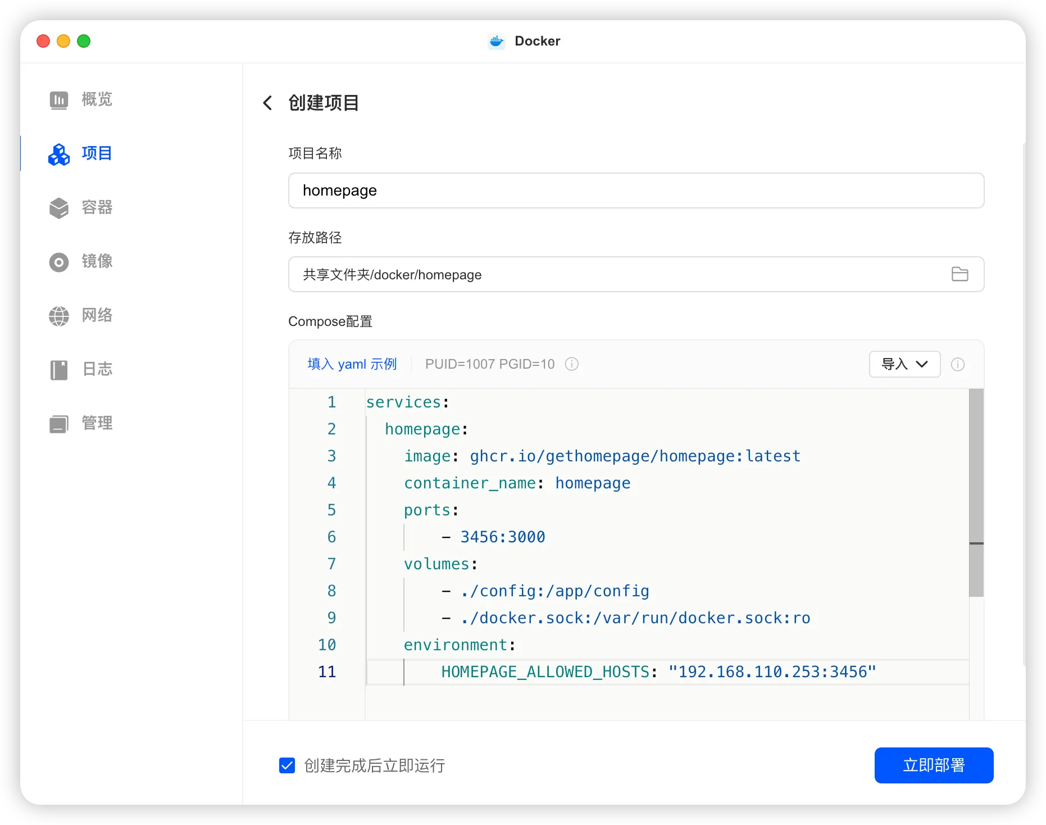
Task: Click info icon beside PUID=1007 PGID=10
Action: click(571, 364)
